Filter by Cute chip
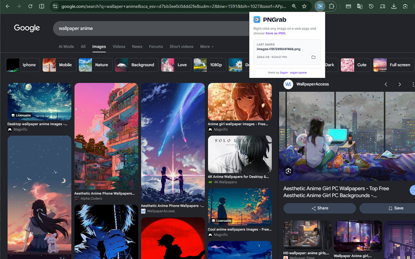415x259 pixels. (x=356, y=65)
